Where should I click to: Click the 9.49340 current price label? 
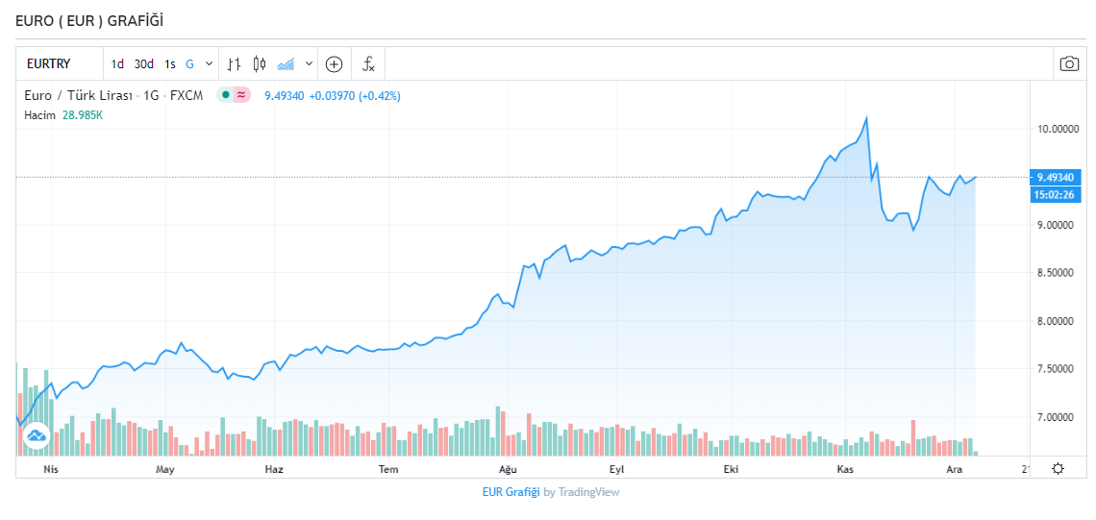1054,177
